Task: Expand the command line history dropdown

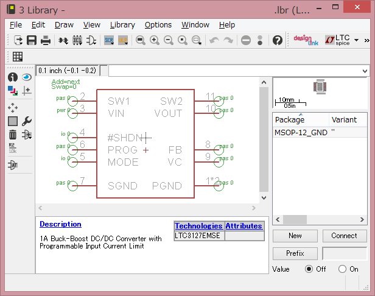Action: (x=365, y=71)
